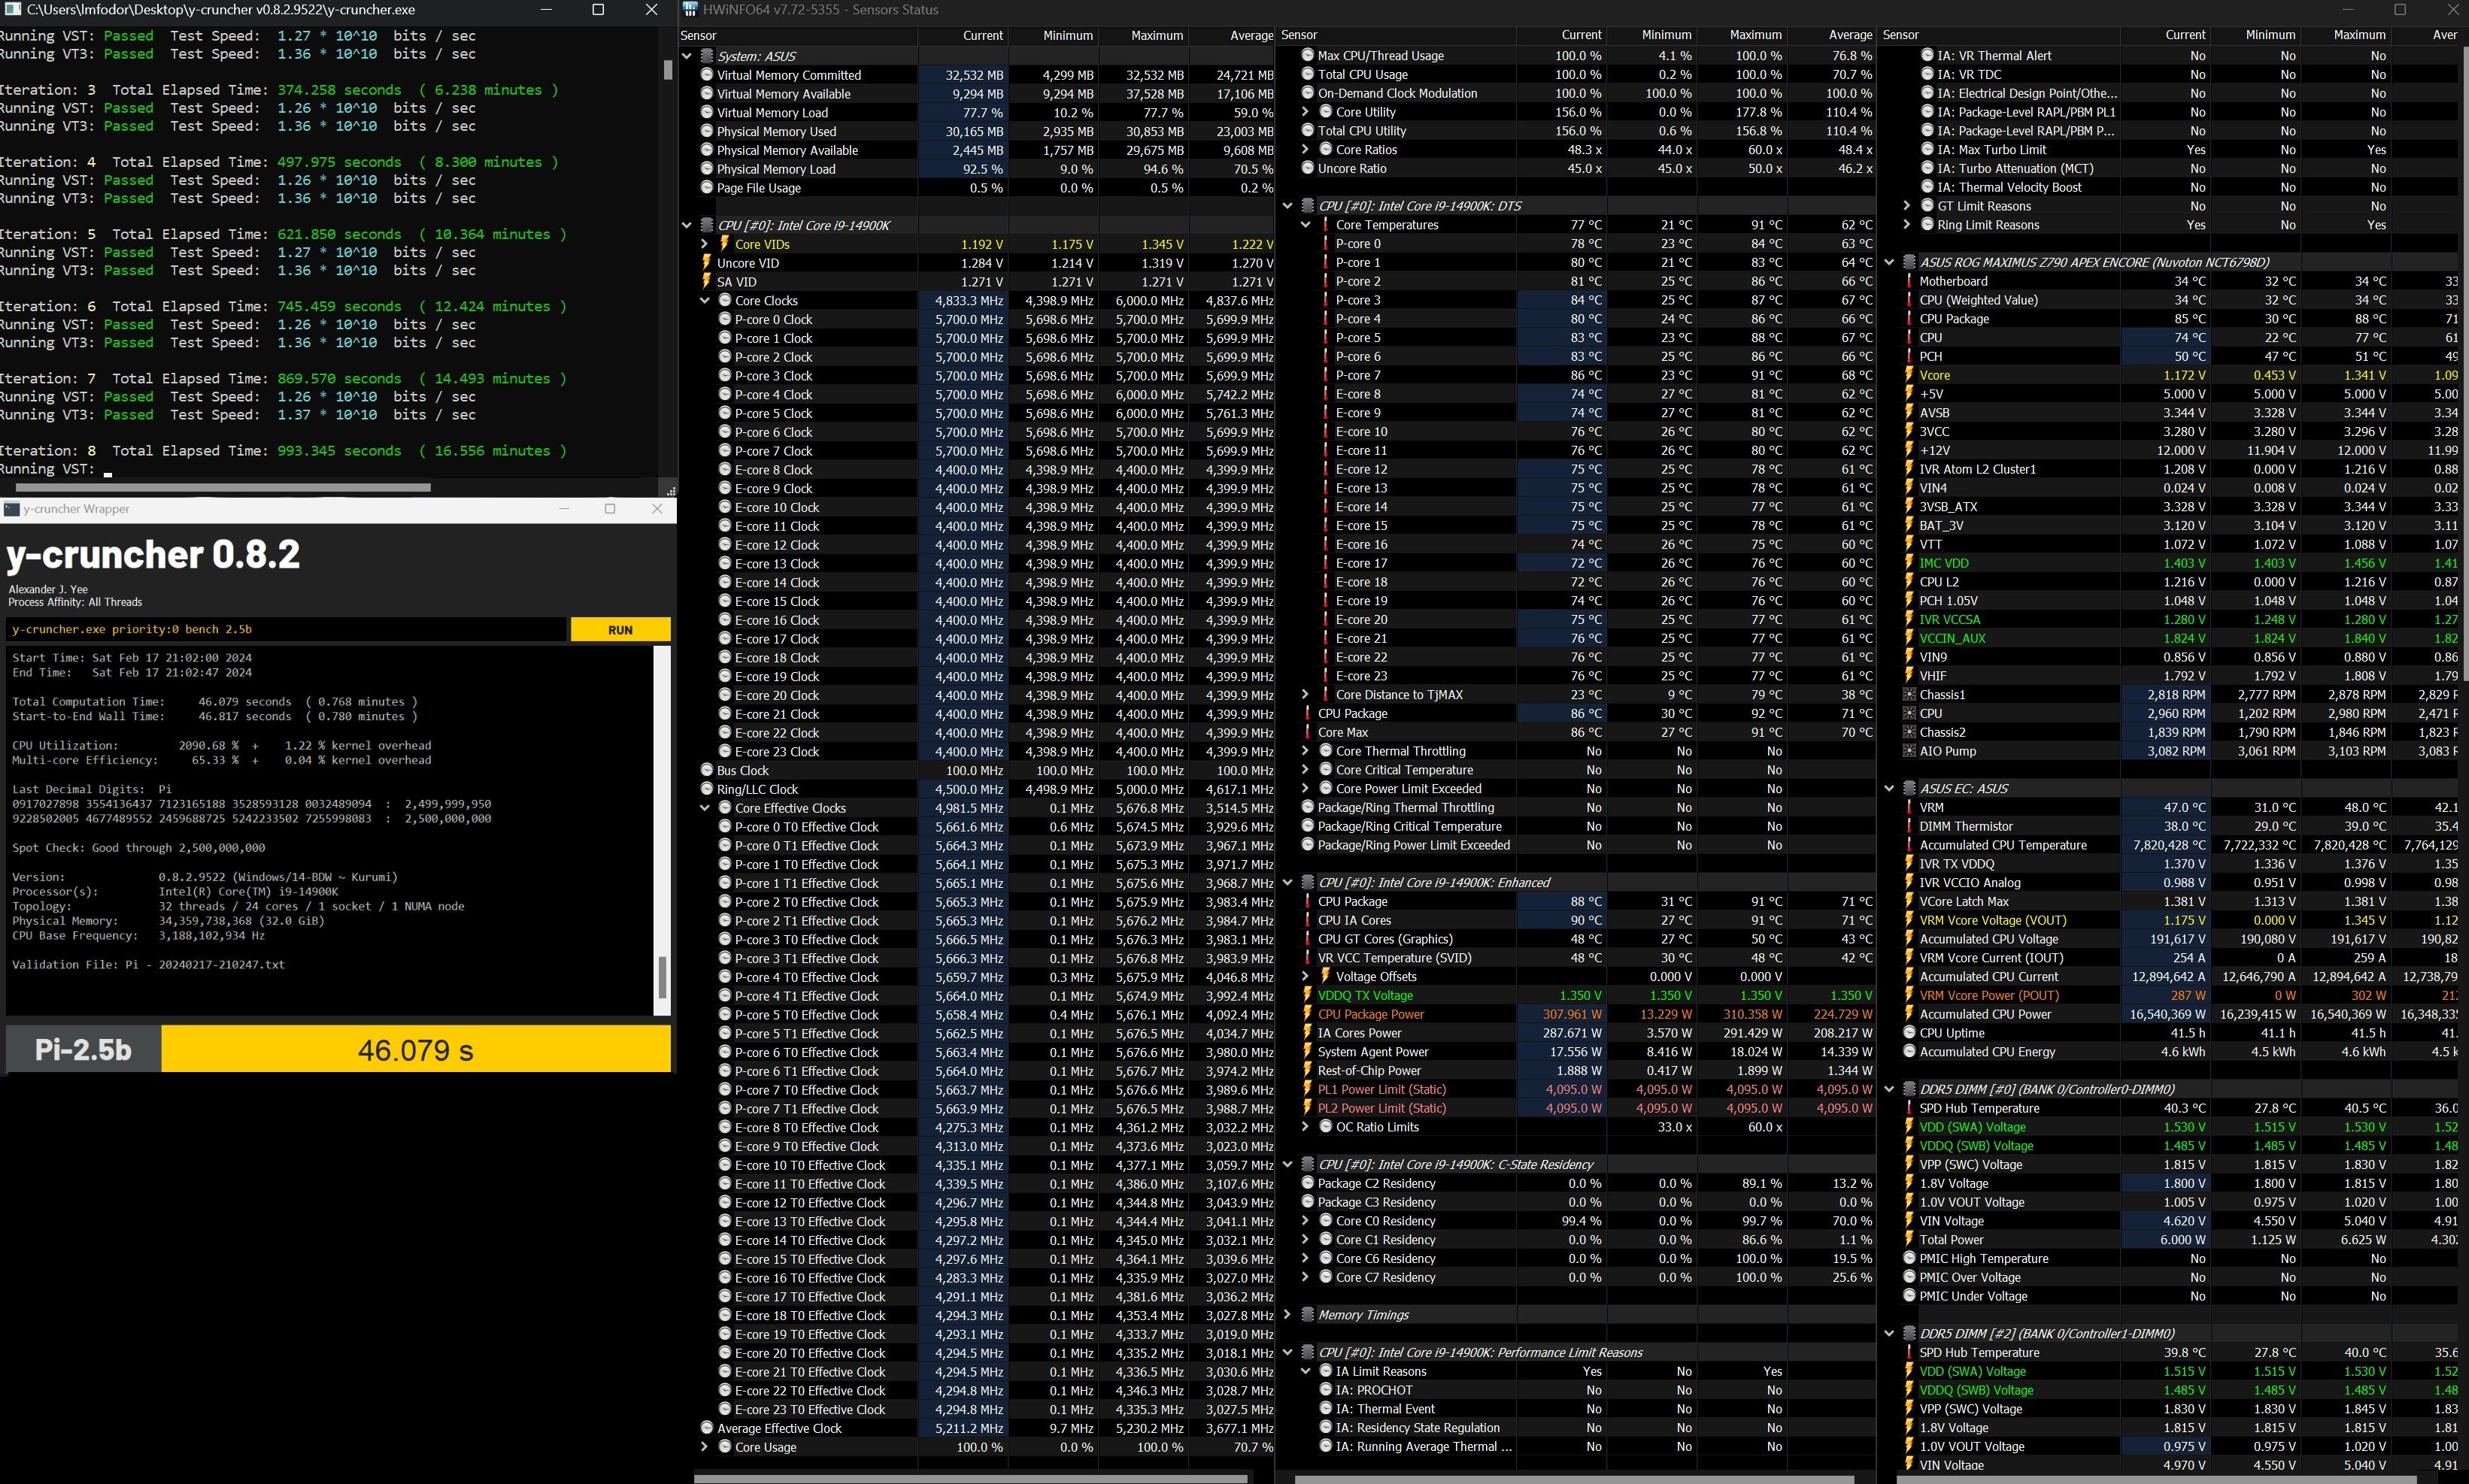2469x1484 pixels.
Task: Expand the Core Utility row
Action: [1306, 112]
